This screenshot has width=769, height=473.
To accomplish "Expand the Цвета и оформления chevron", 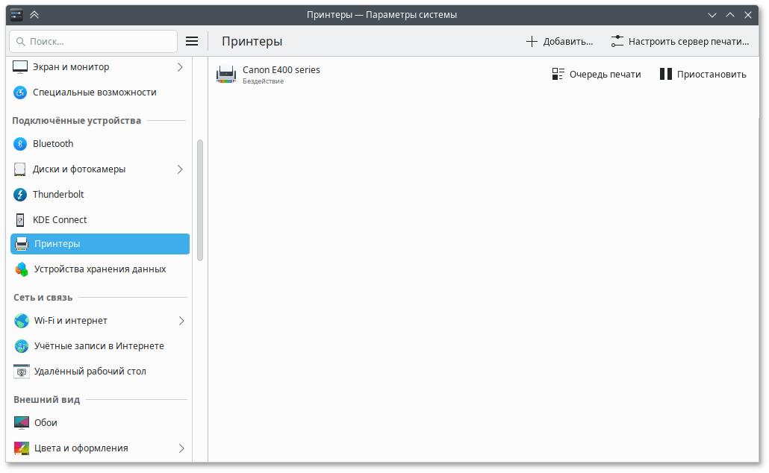I will point(181,448).
